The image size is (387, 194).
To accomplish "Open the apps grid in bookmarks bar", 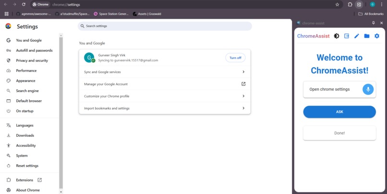I will (7, 14).
